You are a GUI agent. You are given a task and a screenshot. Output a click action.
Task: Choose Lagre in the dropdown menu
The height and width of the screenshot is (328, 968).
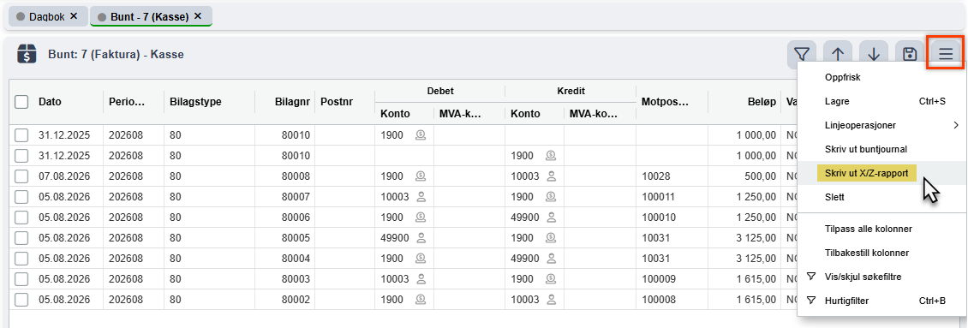click(x=881, y=101)
